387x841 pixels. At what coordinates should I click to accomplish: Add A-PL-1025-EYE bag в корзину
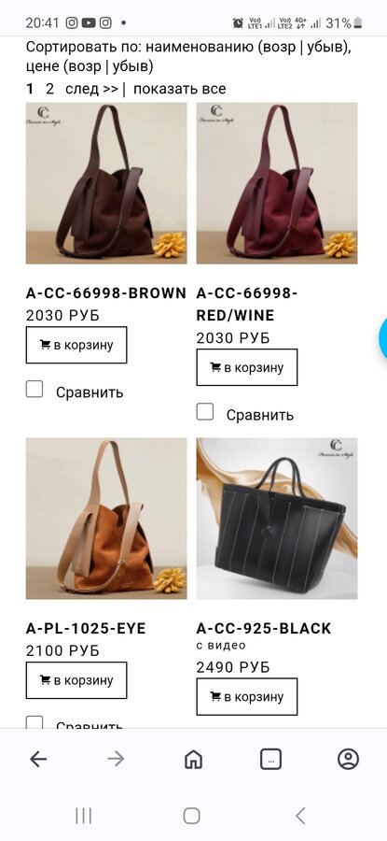(76, 680)
